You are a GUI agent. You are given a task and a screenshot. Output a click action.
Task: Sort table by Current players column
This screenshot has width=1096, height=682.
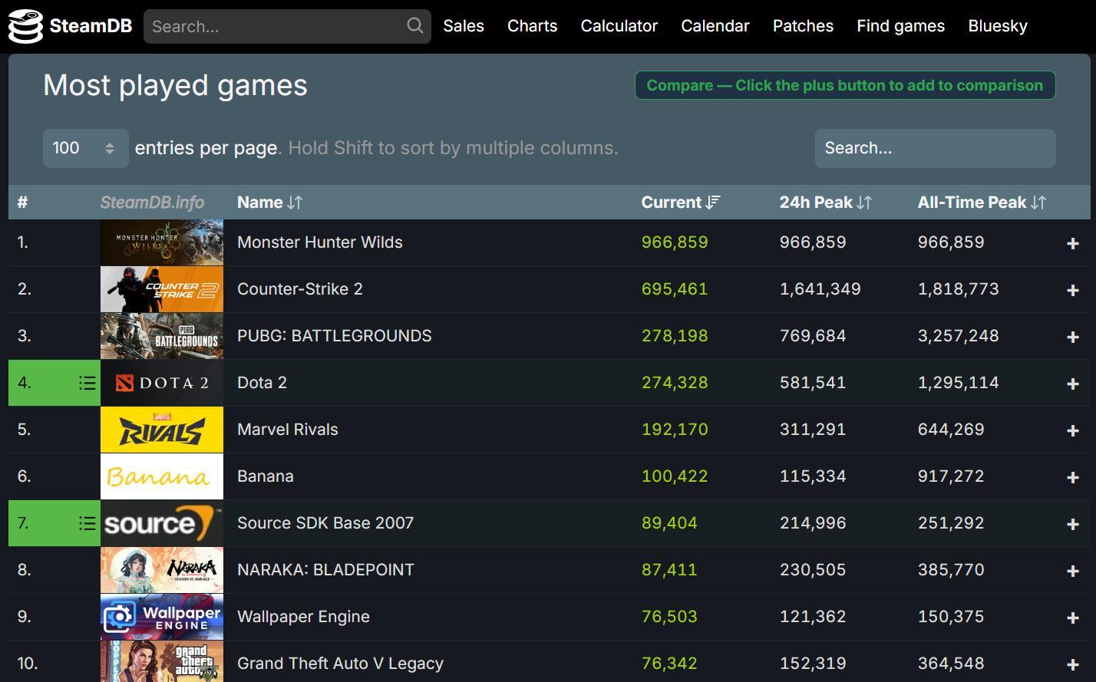(680, 203)
